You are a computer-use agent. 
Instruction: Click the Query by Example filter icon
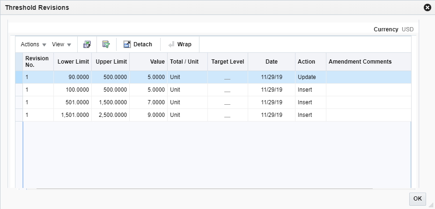(106, 44)
